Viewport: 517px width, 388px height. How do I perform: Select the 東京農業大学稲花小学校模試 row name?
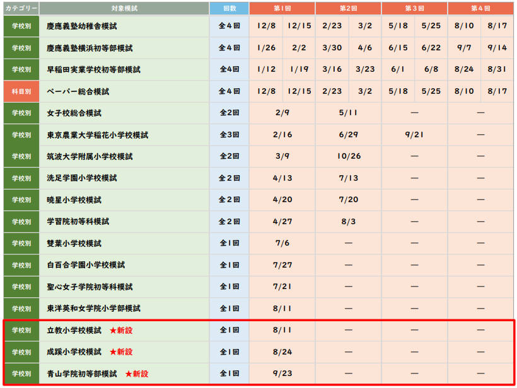98,135
